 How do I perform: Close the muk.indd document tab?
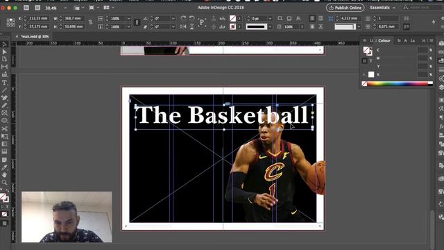pos(17,37)
